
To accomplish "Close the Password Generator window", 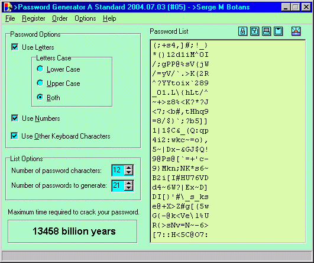I will click(x=306, y=7).
